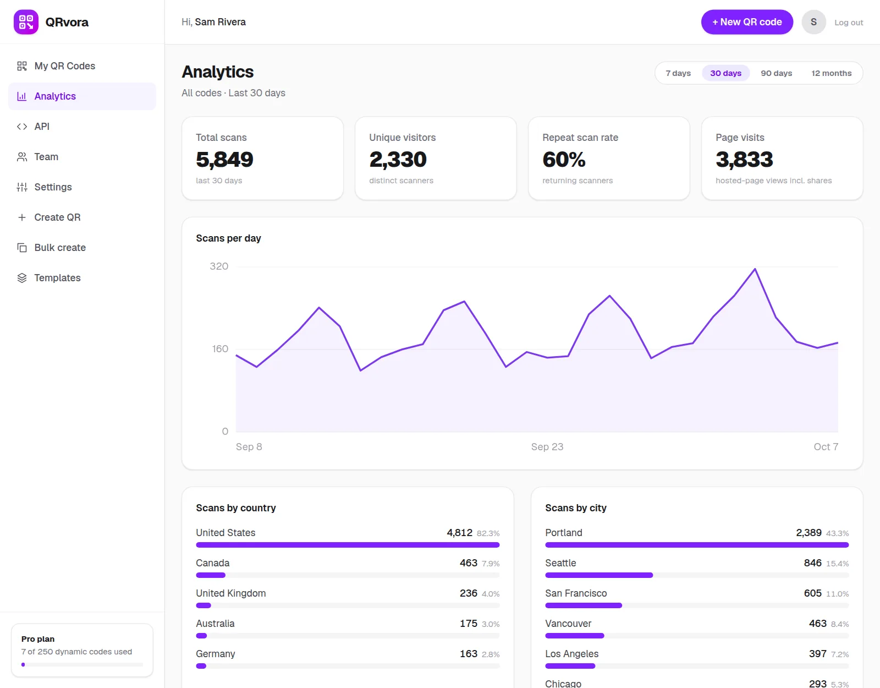Switch to 12 months range

pos(831,73)
